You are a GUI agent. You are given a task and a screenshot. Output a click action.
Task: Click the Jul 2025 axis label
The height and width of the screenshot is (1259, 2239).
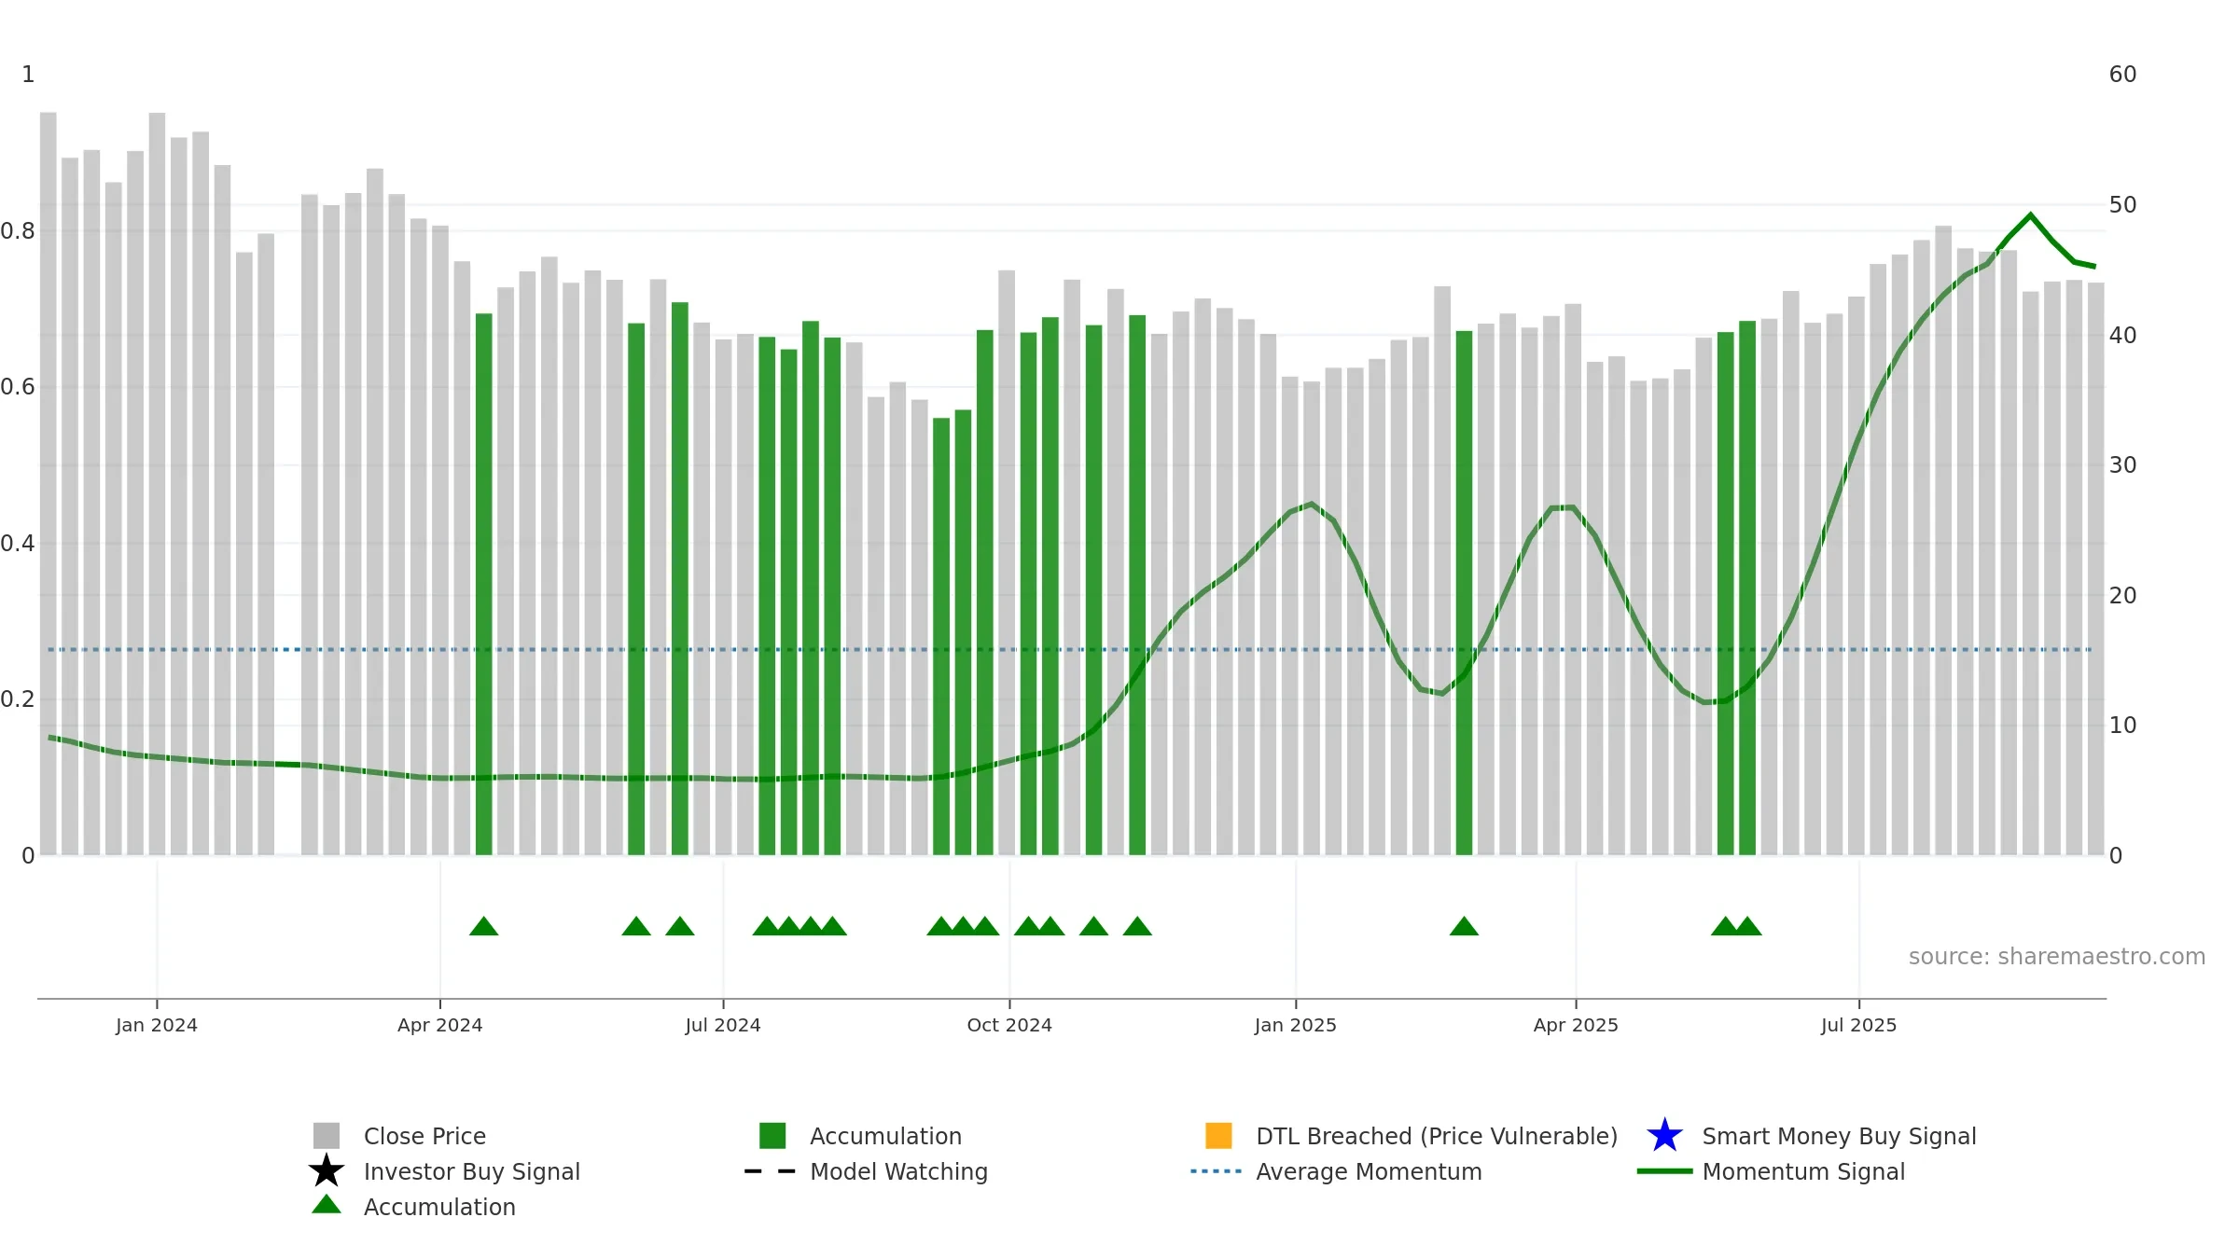click(x=1858, y=1026)
